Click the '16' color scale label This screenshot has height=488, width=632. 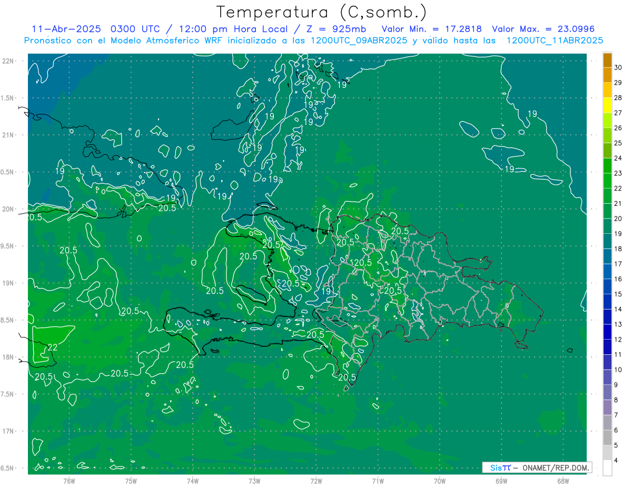(x=618, y=279)
